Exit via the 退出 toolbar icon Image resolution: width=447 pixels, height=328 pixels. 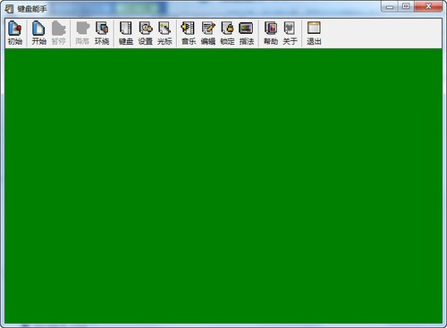click(x=314, y=33)
